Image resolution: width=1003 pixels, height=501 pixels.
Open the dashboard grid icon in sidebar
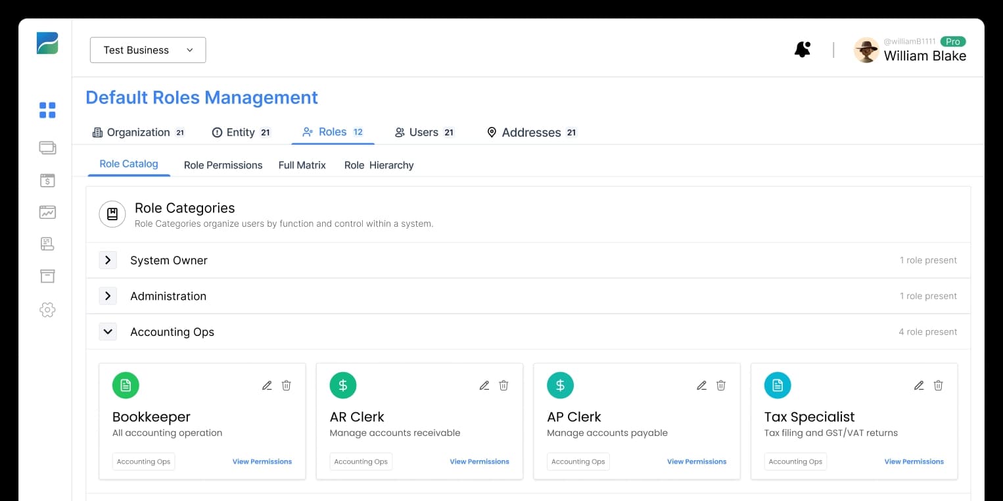tap(47, 110)
